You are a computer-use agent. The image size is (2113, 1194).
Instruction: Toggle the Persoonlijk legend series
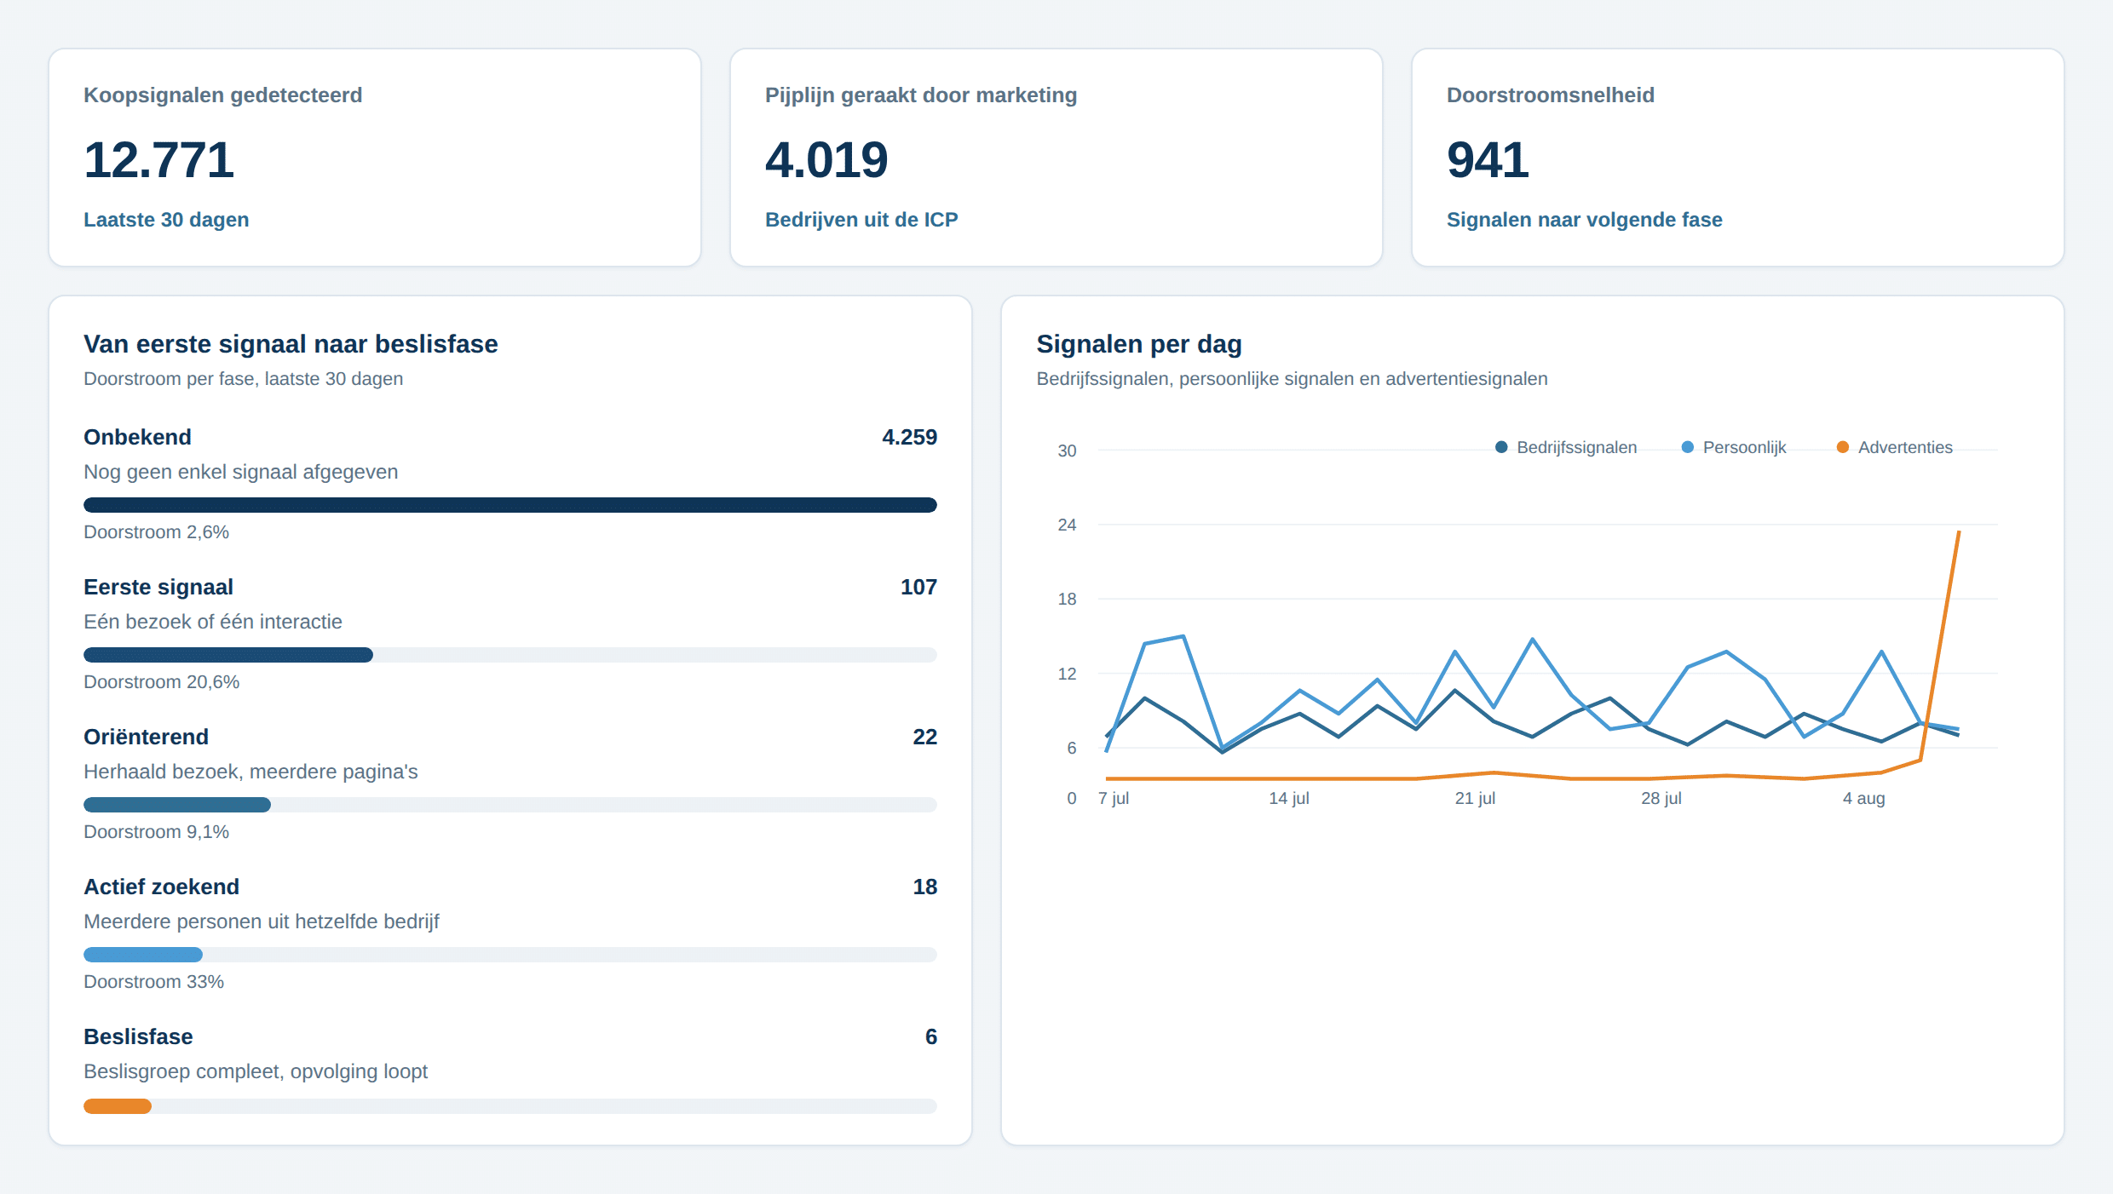[1733, 447]
